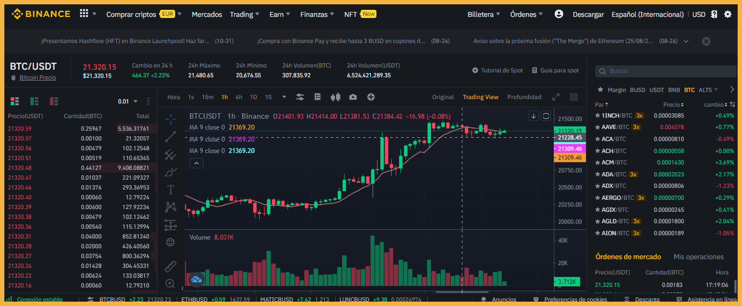The width and height of the screenshot is (742, 306).
Task: Expand the Órdenes dropdown
Action: coord(526,14)
